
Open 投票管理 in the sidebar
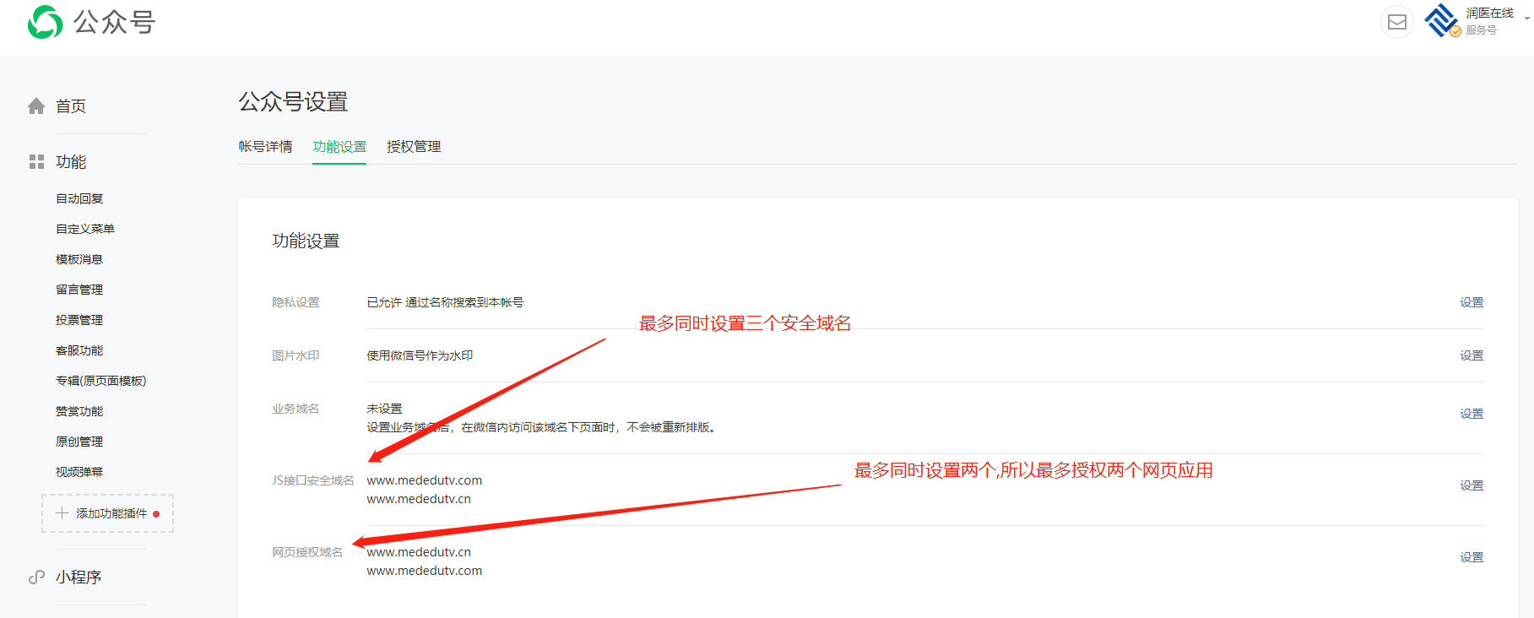coord(79,320)
